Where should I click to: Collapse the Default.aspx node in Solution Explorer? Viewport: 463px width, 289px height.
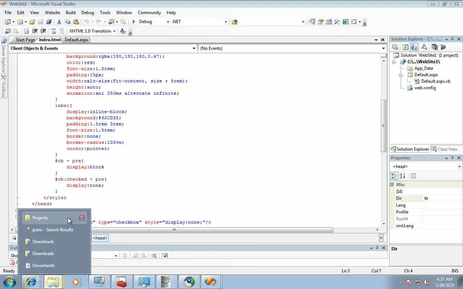click(401, 75)
